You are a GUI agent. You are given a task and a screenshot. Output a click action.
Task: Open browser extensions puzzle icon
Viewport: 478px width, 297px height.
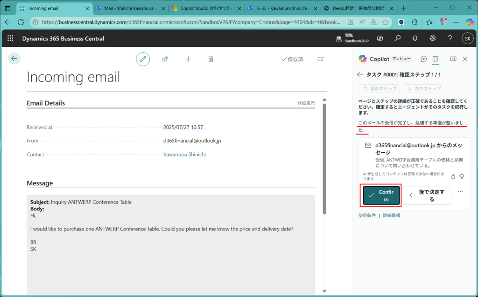point(415,22)
